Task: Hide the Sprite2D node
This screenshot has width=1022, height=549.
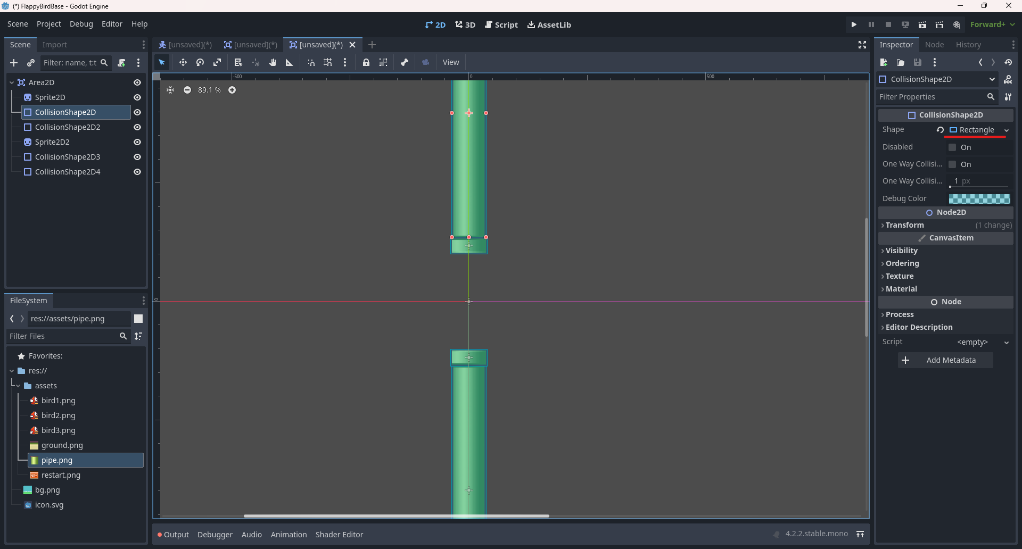Action: click(137, 97)
